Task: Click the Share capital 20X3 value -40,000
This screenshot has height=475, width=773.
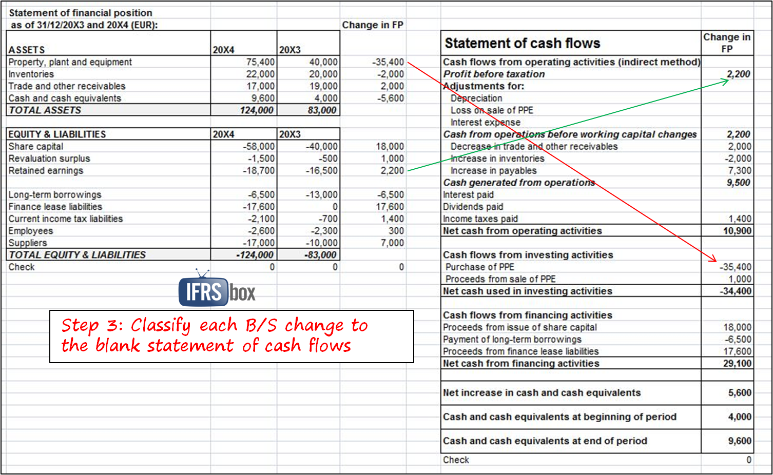Action: point(322,147)
